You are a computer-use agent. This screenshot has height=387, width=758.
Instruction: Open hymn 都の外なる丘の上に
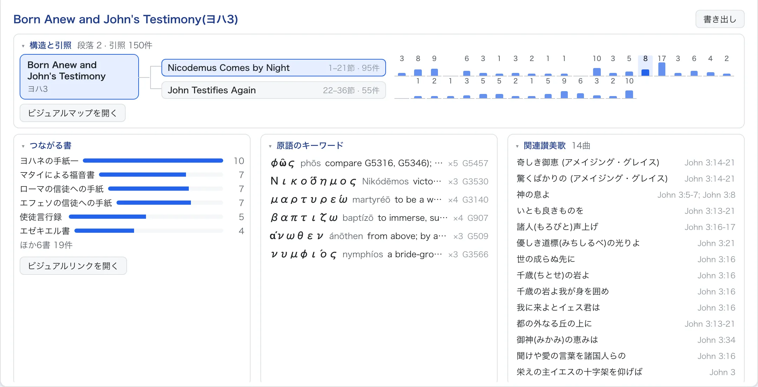(x=626, y=324)
